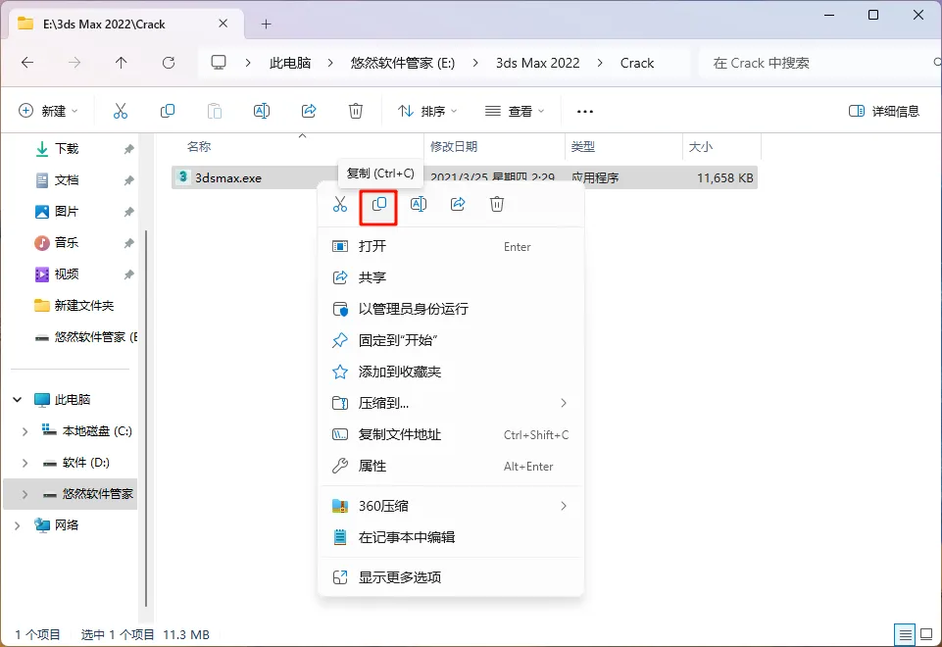Viewport: 942px width, 647px height.
Task: Sort by the 类型 column header
Action: 582,147
